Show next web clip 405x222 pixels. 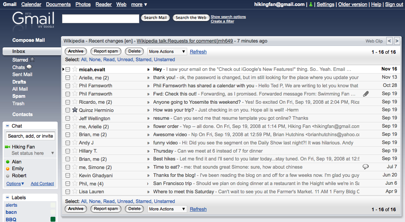(x=397, y=41)
